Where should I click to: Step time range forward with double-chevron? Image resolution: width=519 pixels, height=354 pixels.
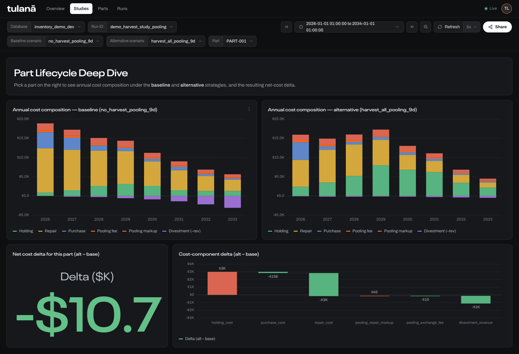tap(412, 27)
